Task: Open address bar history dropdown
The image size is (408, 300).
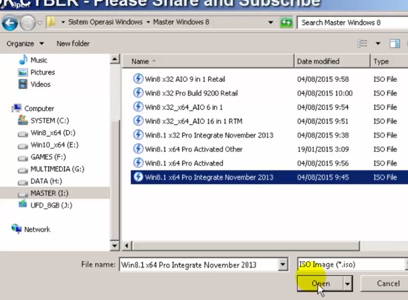Action: 271,22
